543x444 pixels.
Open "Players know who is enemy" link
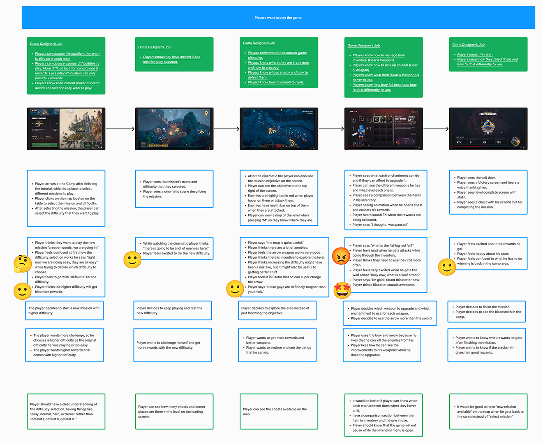277,72
